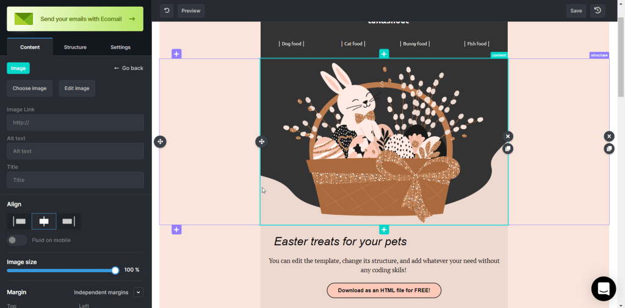Add content block above the image
625x308 pixels.
coord(384,54)
